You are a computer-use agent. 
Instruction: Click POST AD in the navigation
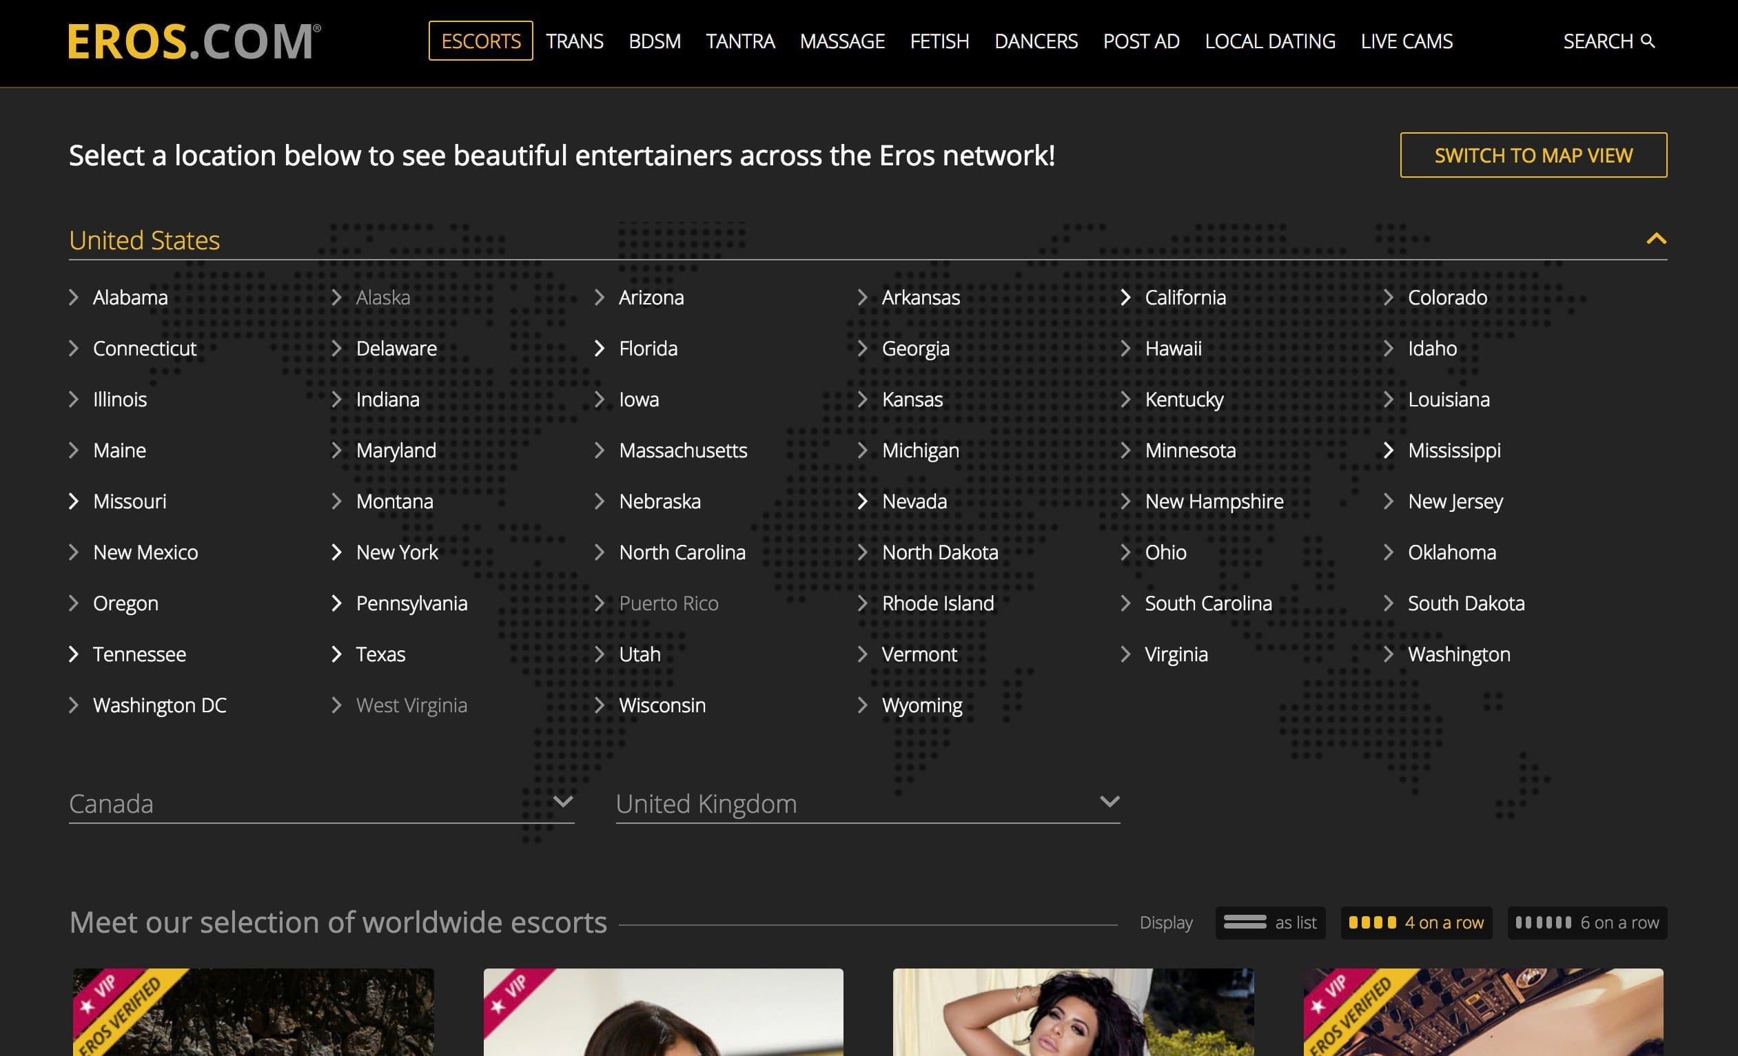coord(1141,41)
